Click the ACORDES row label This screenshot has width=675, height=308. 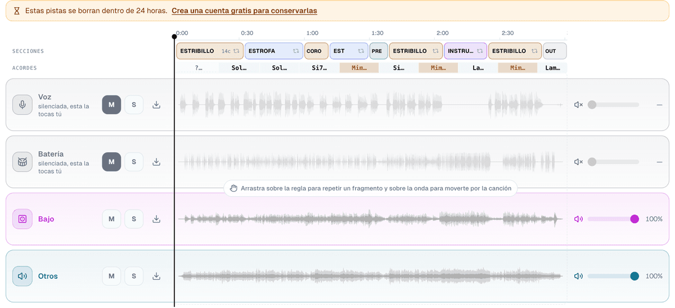tap(25, 68)
